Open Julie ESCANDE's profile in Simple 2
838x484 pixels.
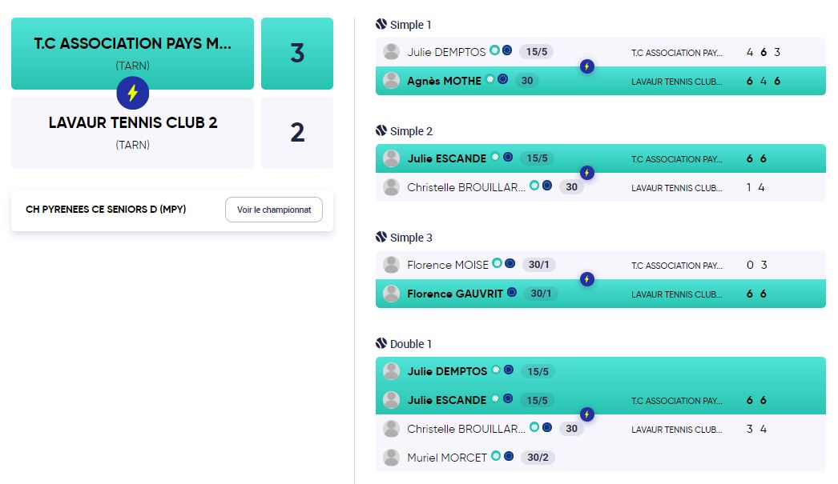447,158
